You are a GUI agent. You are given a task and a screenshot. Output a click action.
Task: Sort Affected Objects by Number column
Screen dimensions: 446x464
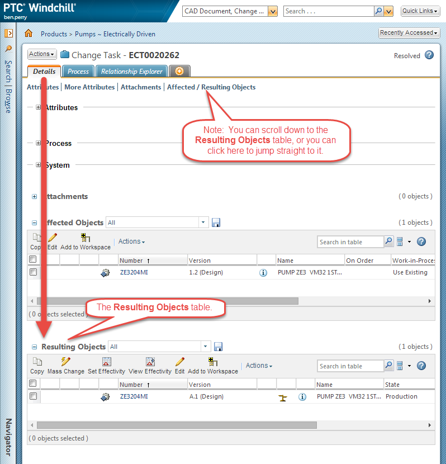[x=153, y=261]
